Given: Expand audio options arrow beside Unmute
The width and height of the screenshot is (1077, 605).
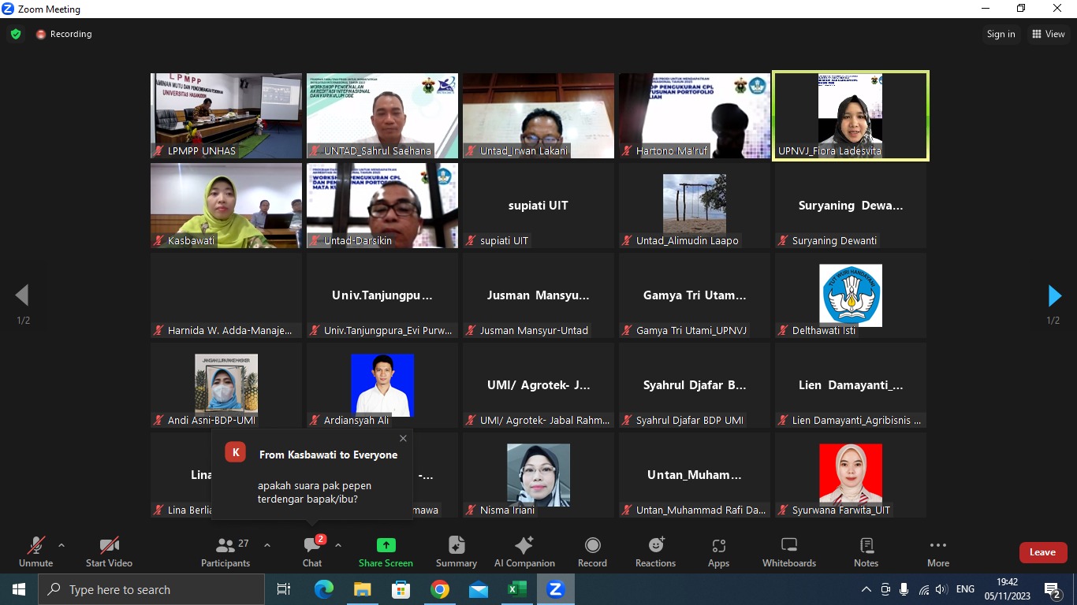Looking at the screenshot, I should point(61,545).
